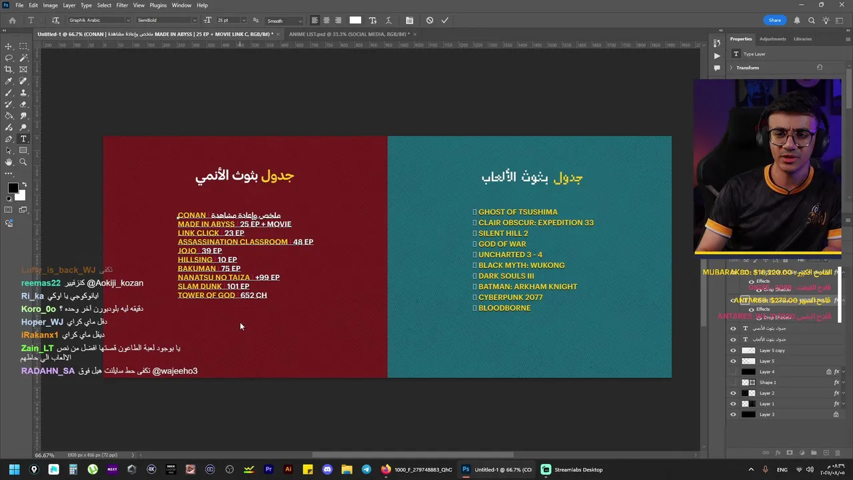Click the Share button
This screenshot has height=480, width=853.
click(774, 20)
